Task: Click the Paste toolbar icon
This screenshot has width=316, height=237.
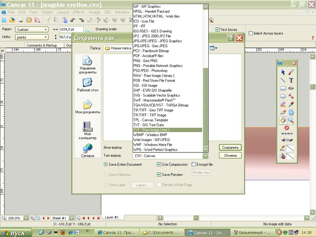Action: (x=65, y=20)
